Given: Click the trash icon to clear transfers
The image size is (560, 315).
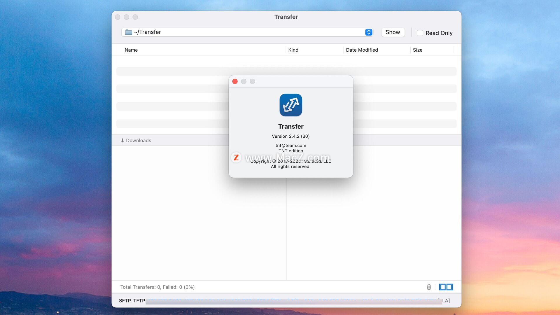Looking at the screenshot, I should (x=429, y=287).
